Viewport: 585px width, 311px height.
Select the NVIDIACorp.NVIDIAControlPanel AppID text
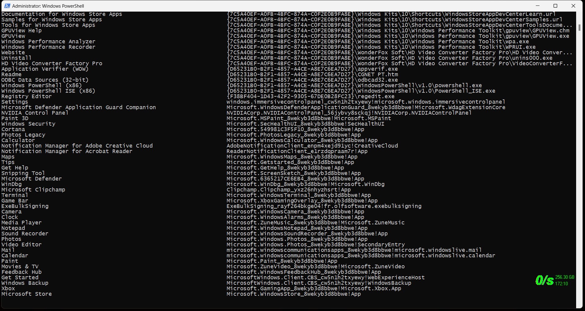pos(349,113)
